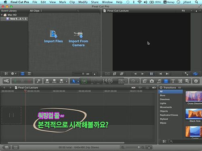Click the connect clip to storyline button
This screenshot has width=202, height=151.
tap(47, 81)
